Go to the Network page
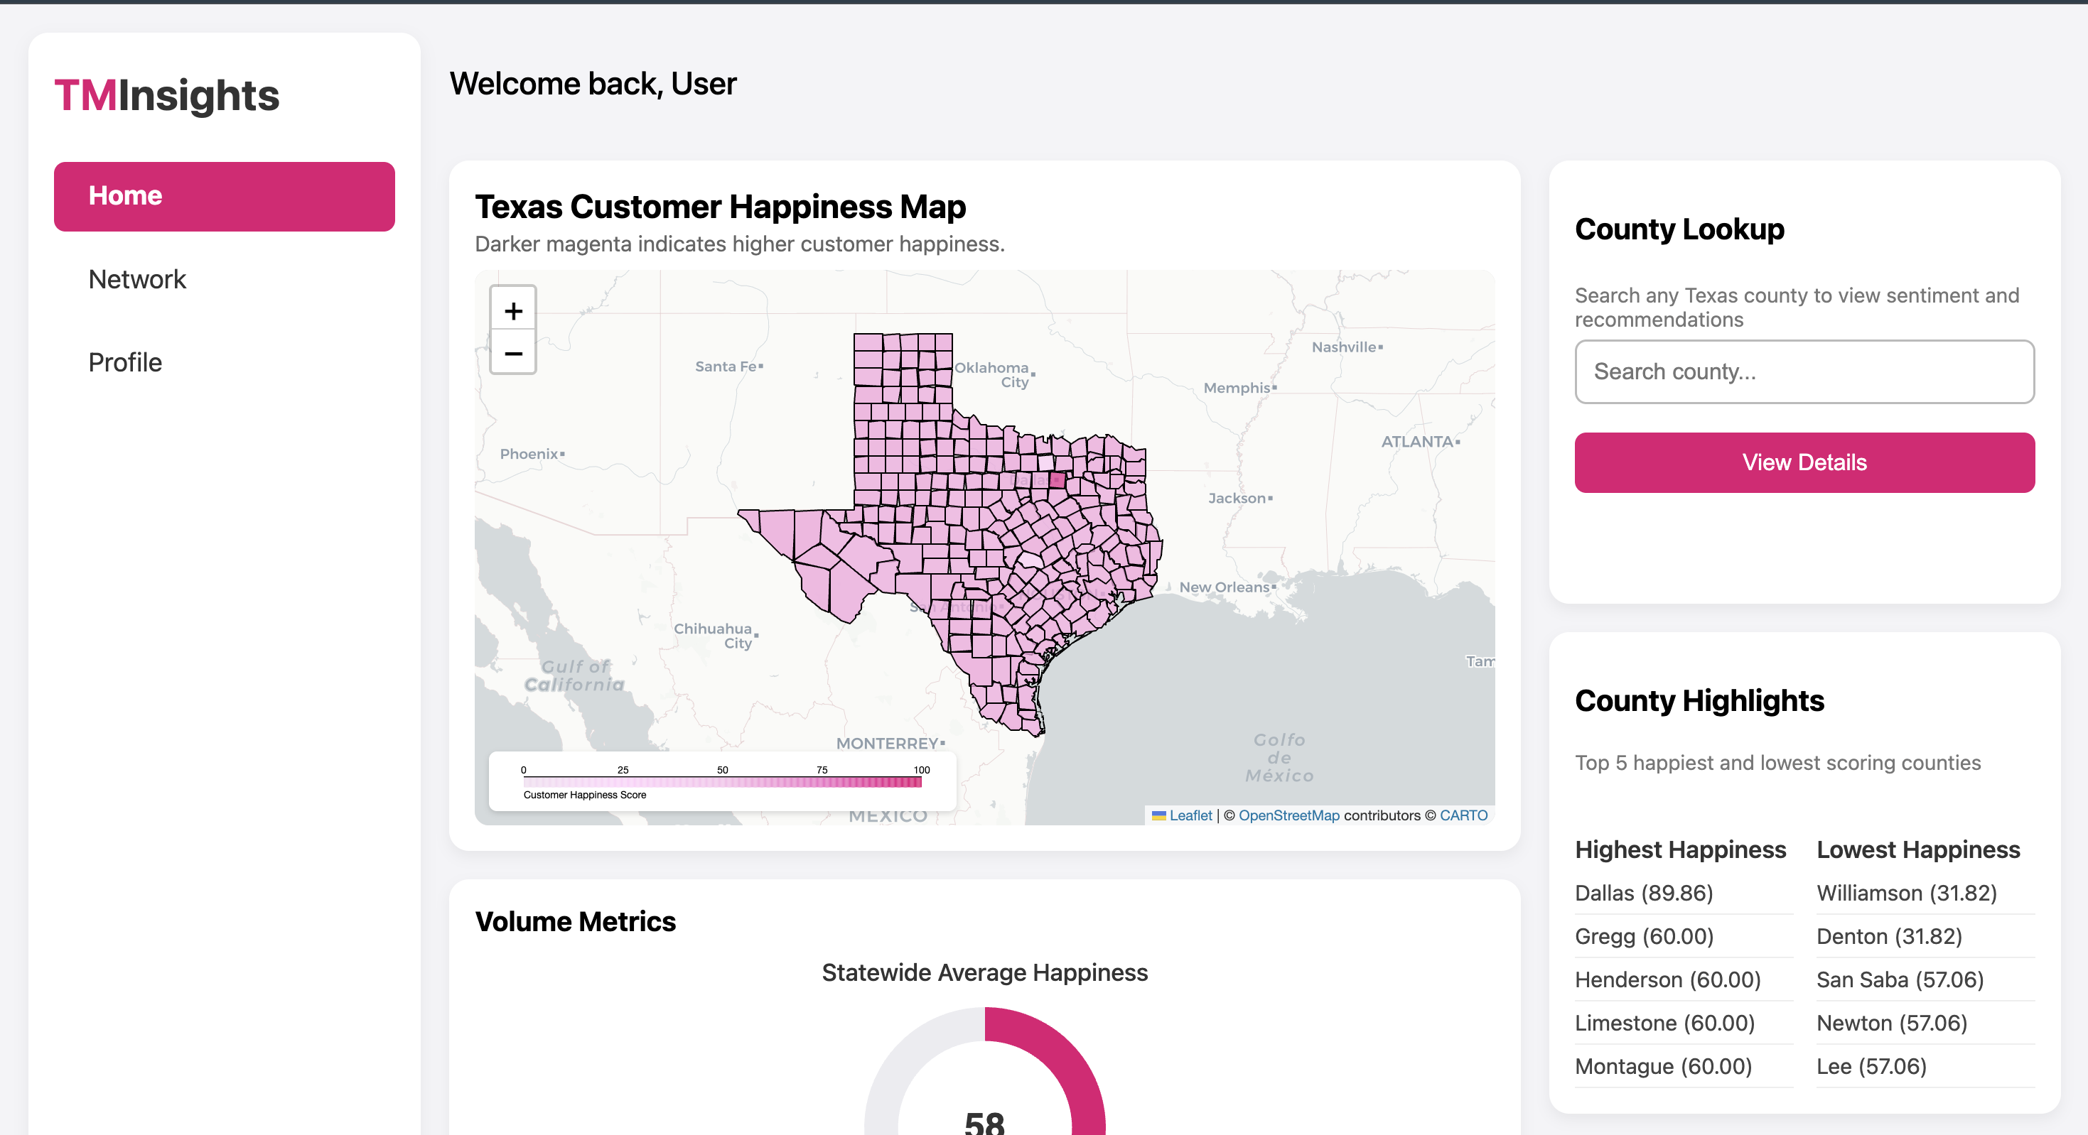This screenshot has height=1135, width=2088. coord(137,278)
